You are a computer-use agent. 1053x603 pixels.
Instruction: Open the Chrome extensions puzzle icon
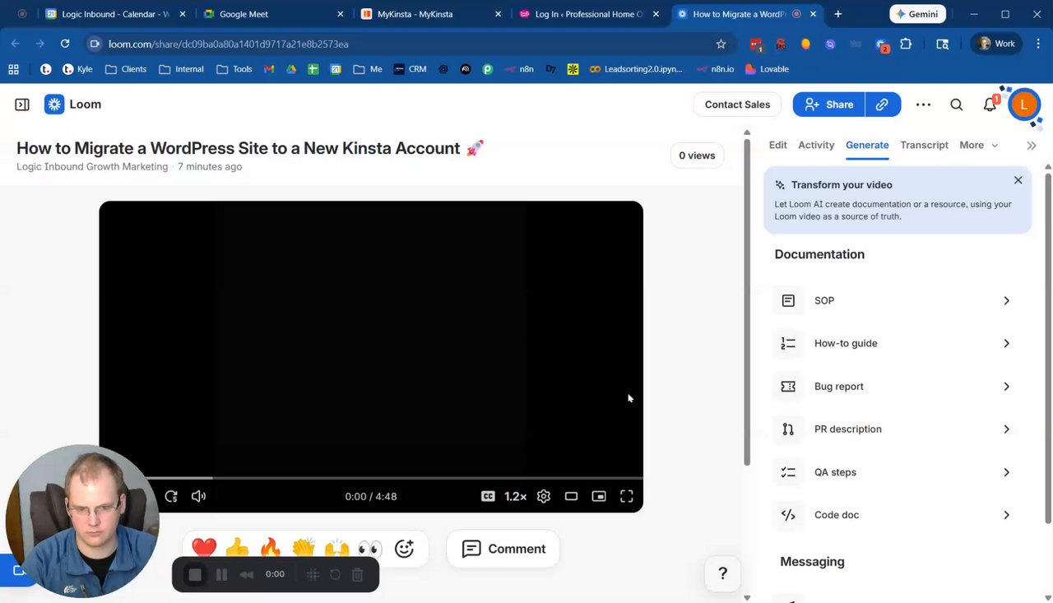(906, 44)
